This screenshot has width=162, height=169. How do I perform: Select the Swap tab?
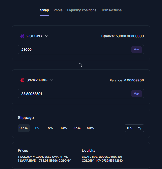click(x=44, y=10)
